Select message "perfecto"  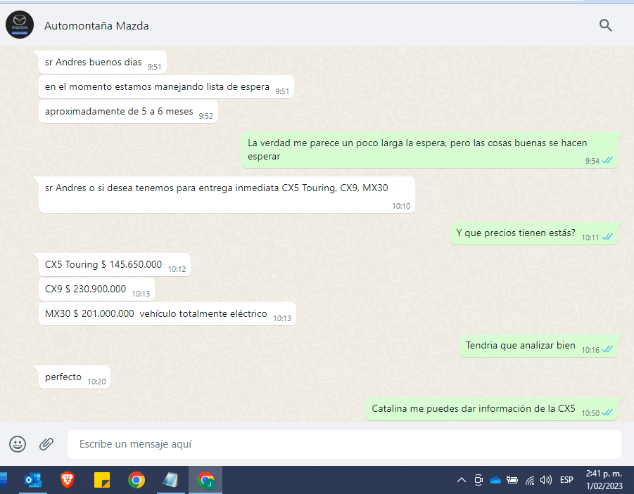(75, 377)
